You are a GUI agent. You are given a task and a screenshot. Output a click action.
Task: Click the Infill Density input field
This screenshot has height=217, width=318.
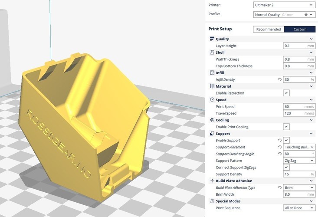pos(299,79)
